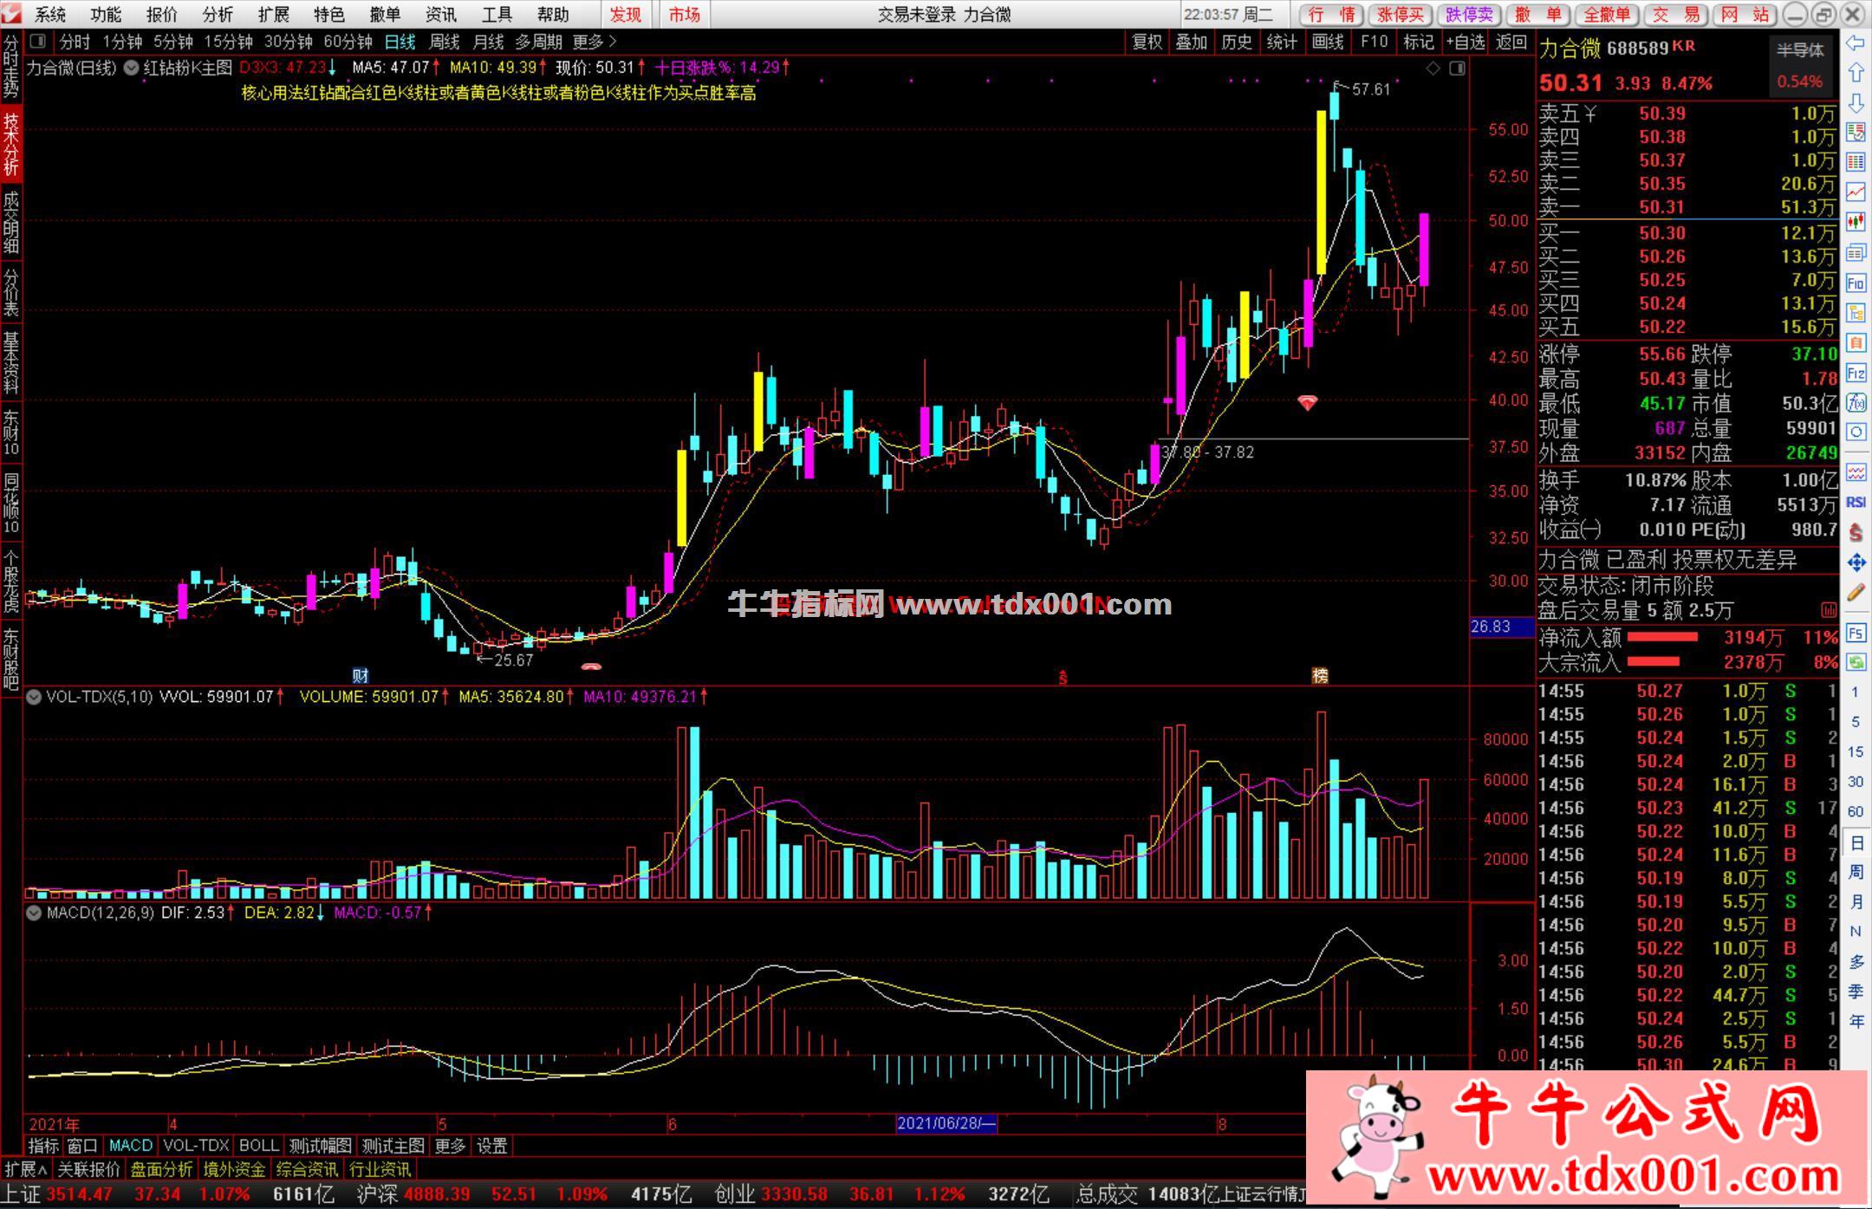Screen dimensions: 1872x1209
Task: Click the formula f(x) icon
Action: click(1856, 402)
